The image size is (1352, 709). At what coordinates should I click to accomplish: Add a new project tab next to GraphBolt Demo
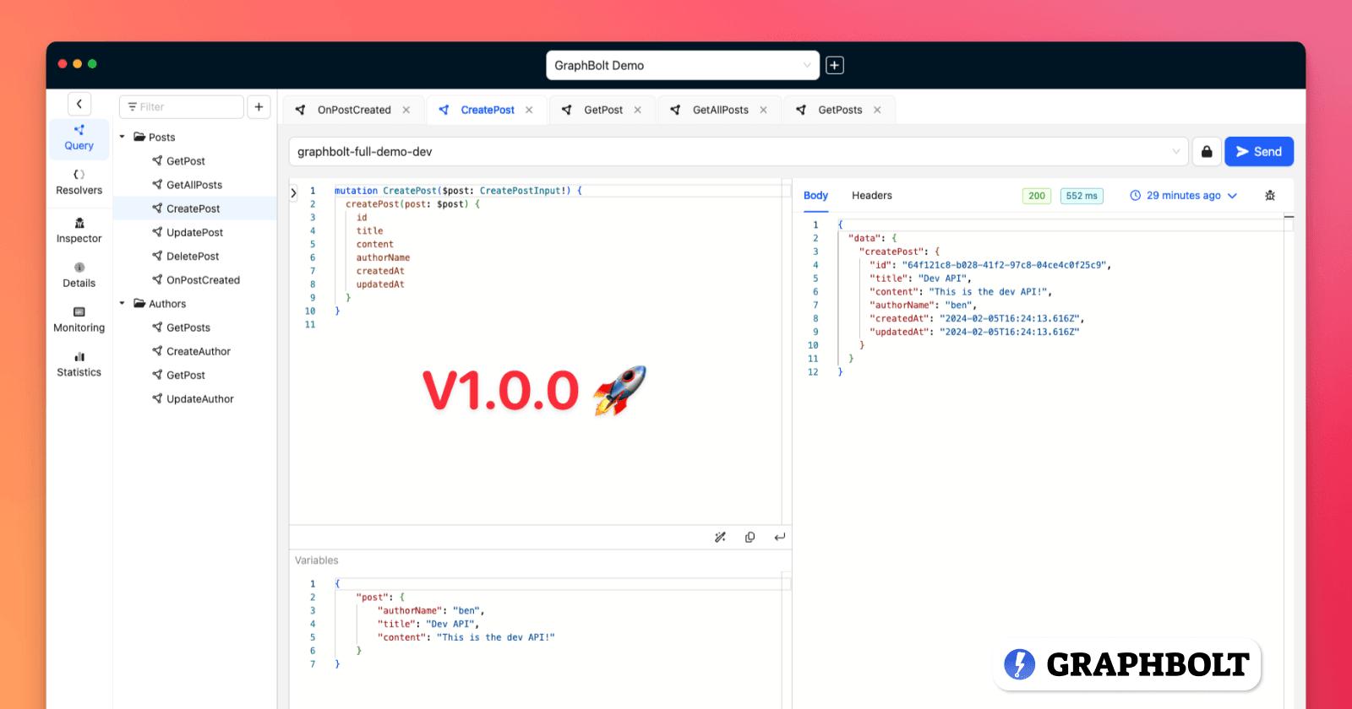pyautogui.click(x=835, y=65)
